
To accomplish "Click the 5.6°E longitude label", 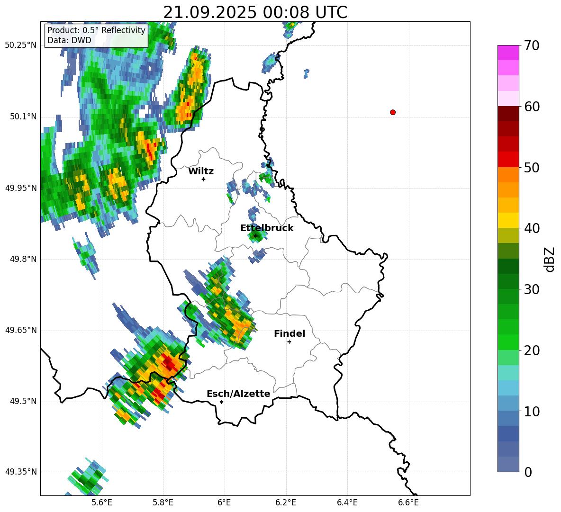I will [x=102, y=503].
